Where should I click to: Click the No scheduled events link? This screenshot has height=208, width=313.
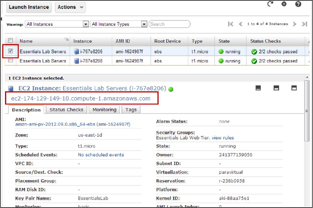[101, 155]
